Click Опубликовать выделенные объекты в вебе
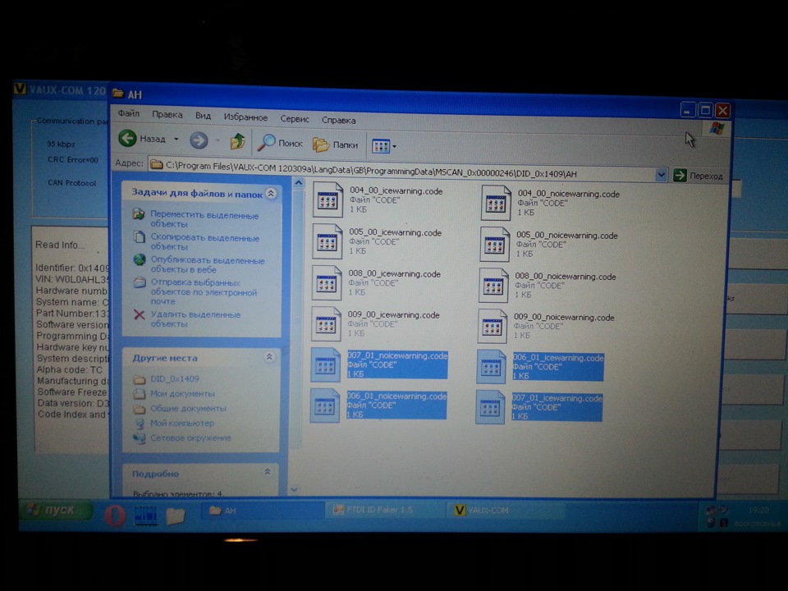This screenshot has height=591, width=788. pyautogui.click(x=207, y=265)
